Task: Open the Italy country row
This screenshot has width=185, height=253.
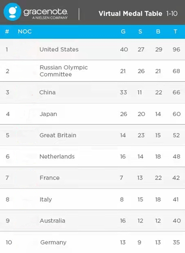Action: point(46,200)
